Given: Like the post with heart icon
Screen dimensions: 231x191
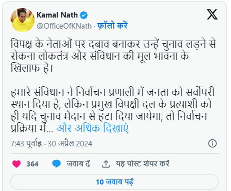Looking at the screenshot, I should [16, 164].
